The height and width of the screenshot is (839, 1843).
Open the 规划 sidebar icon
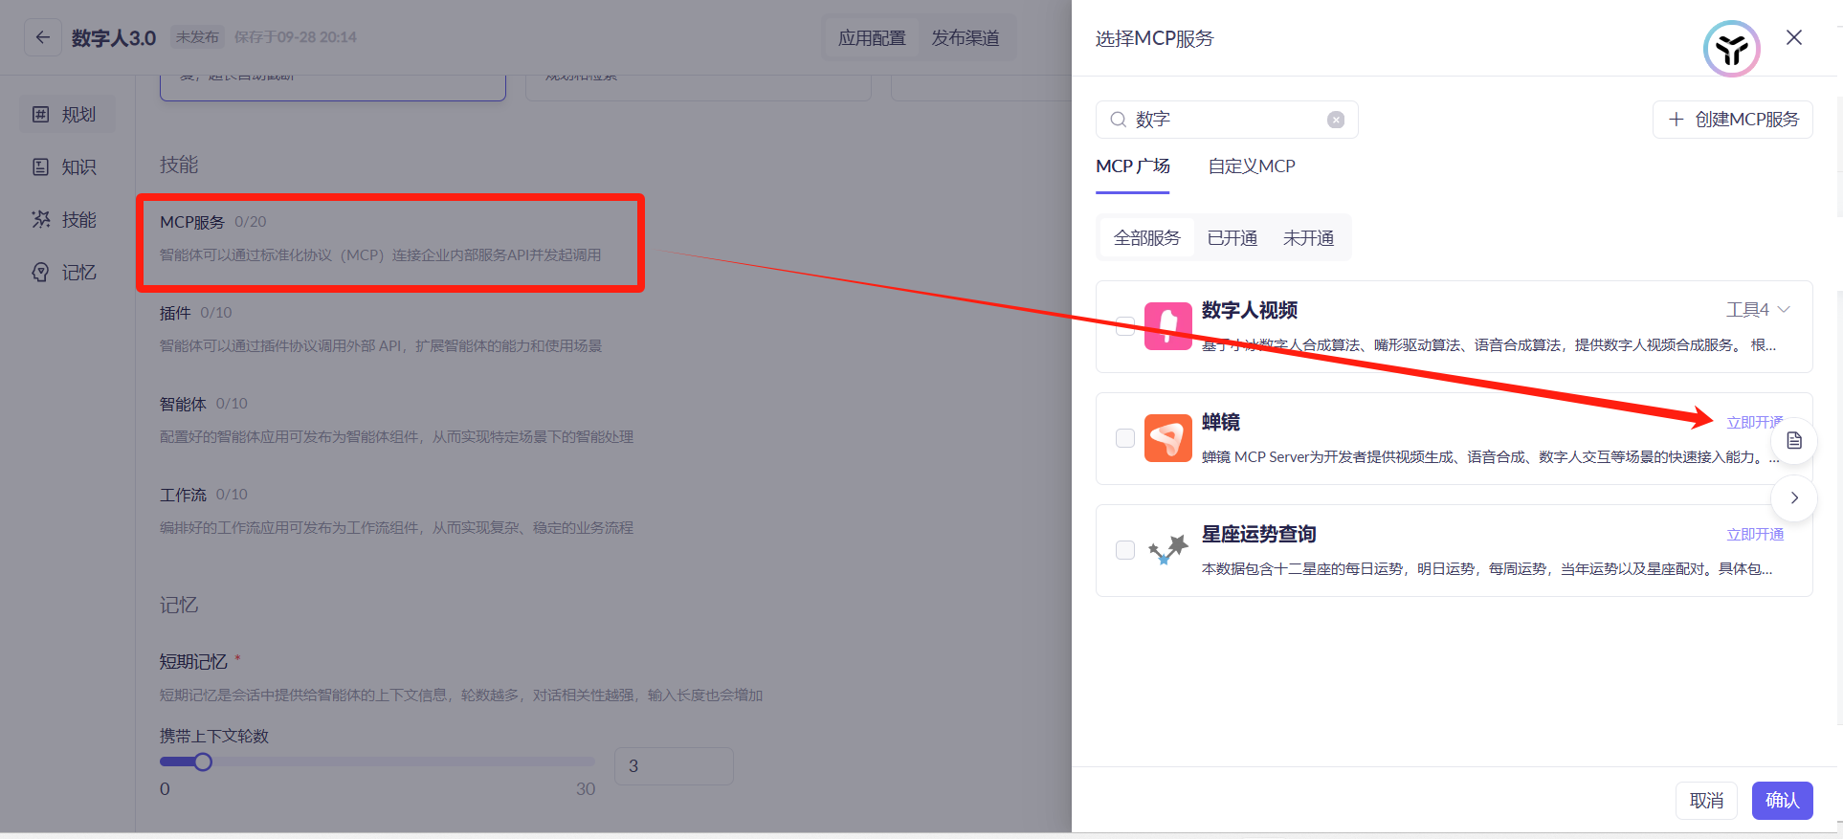(41, 115)
